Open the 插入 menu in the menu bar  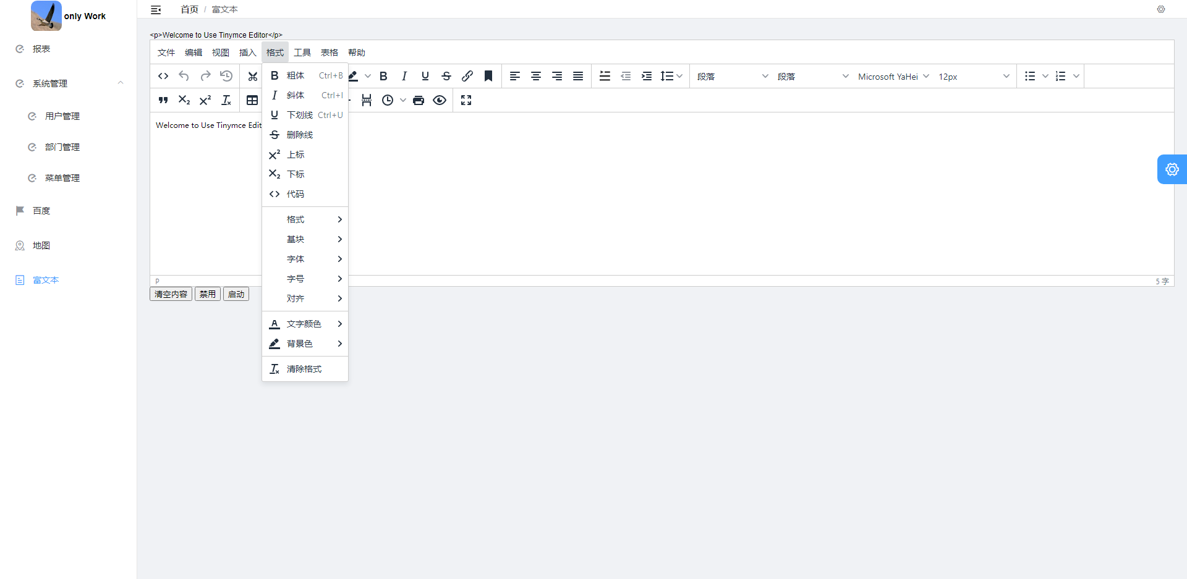[x=247, y=53]
